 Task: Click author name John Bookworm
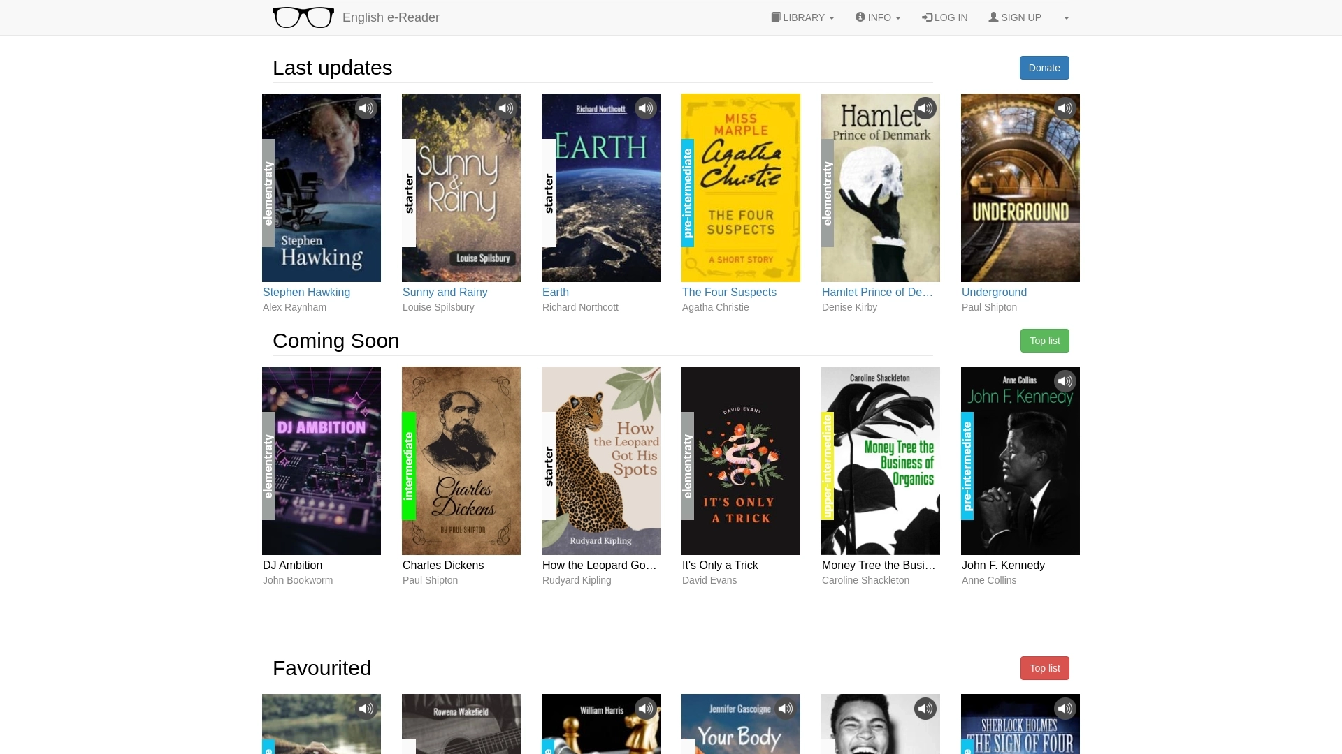coord(298,580)
